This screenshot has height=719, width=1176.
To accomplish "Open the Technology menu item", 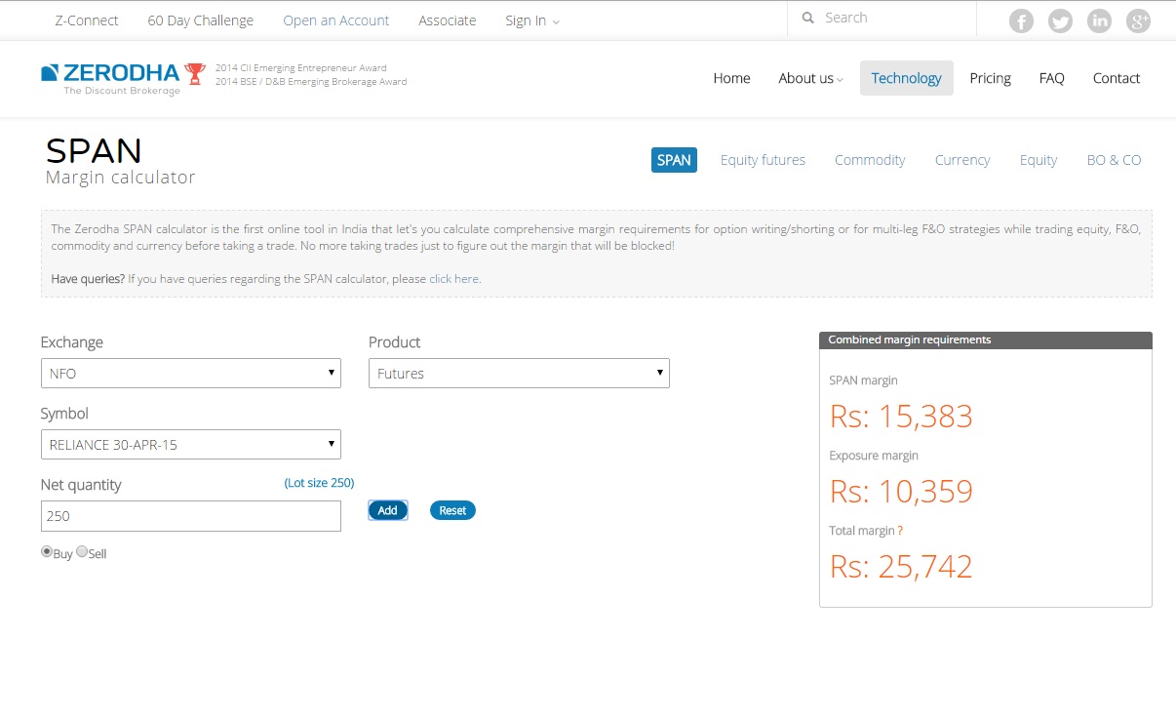I will click(x=906, y=78).
